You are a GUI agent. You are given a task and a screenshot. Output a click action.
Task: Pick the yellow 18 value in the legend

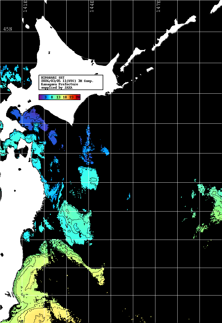coord(65,97)
